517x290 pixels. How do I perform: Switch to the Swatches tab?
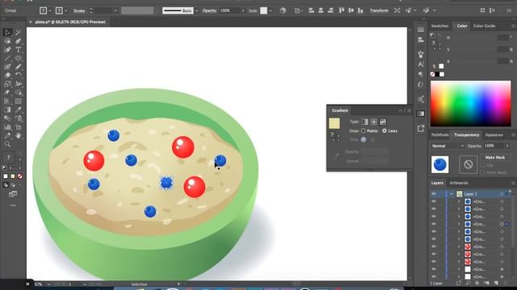[x=439, y=26]
